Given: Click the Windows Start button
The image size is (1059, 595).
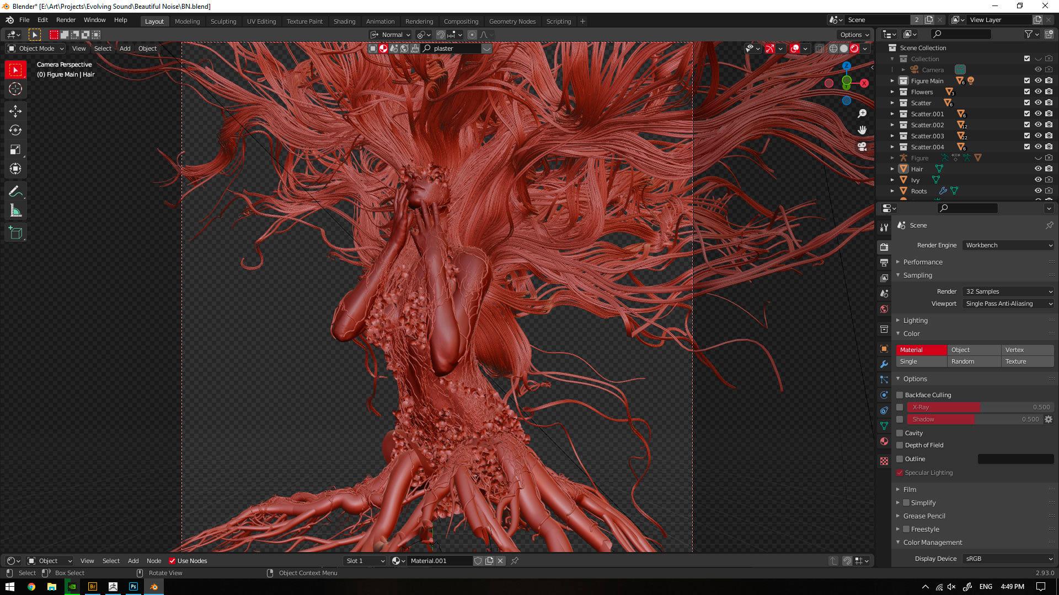Looking at the screenshot, I should pos(10,587).
